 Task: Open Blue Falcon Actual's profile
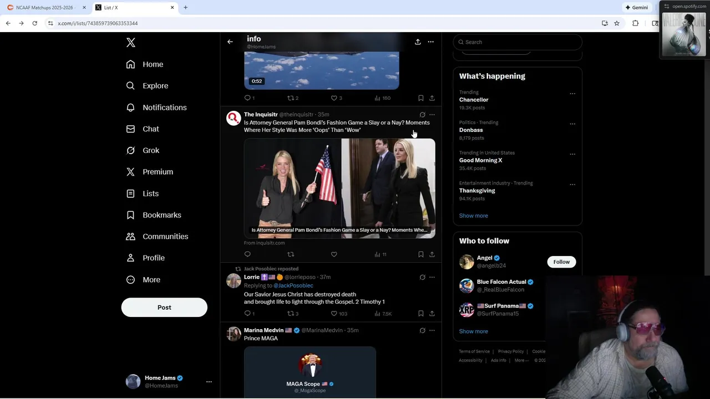[x=501, y=282]
